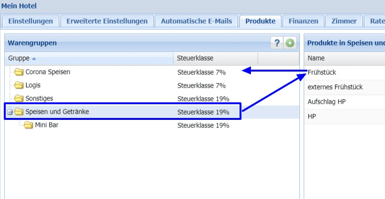Open the Zimmer tab
Image resolution: width=385 pixels, height=199 pixels.
click(345, 21)
